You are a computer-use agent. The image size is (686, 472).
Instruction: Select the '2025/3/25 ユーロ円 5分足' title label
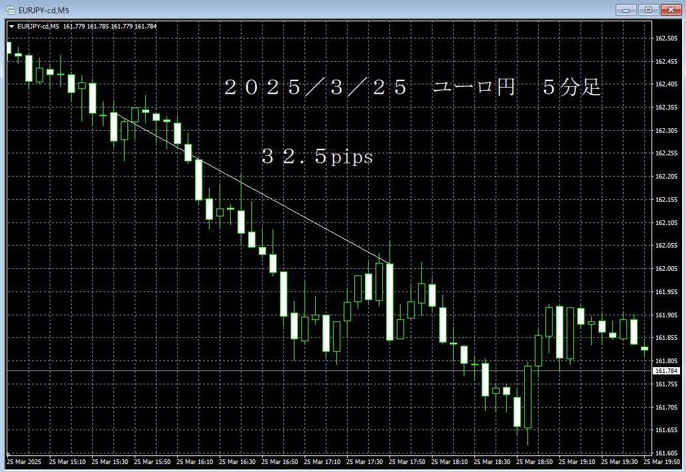pyautogui.click(x=413, y=87)
